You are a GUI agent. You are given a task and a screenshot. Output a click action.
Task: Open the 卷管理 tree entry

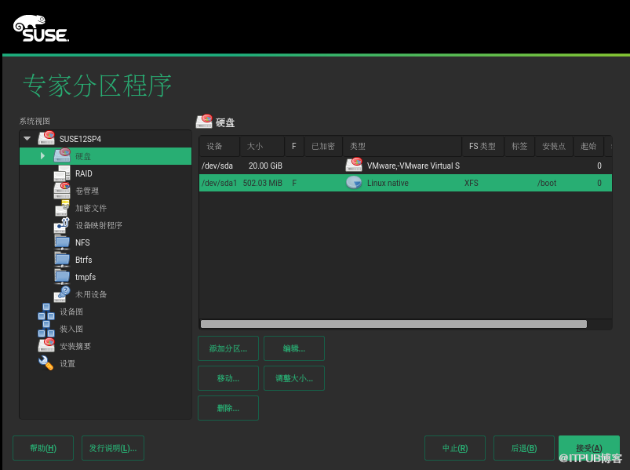point(87,191)
